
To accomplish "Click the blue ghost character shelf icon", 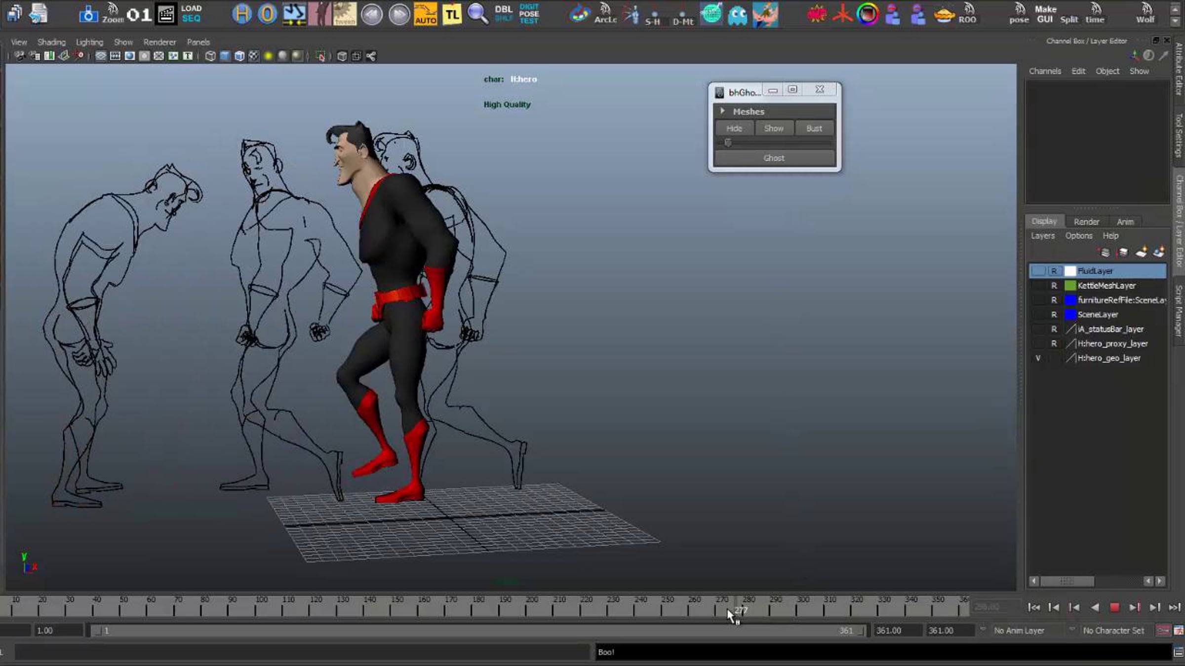I will pos(738,15).
